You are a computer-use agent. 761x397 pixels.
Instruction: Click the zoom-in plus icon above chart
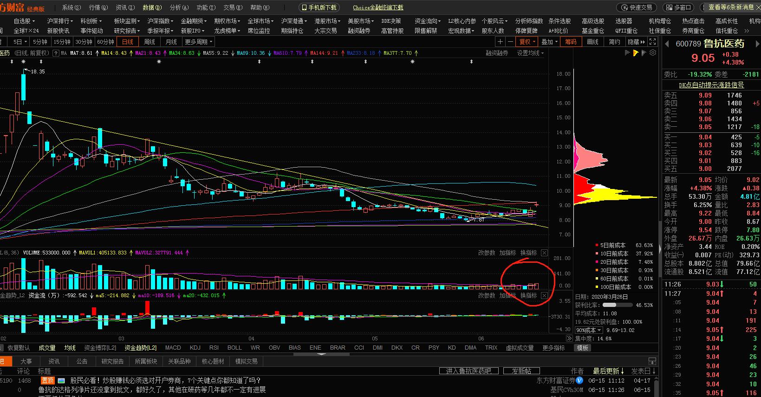pos(500,42)
